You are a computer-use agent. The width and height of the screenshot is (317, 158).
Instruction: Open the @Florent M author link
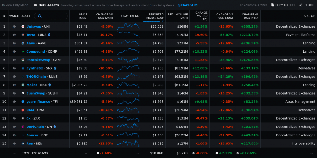click(187, 5)
